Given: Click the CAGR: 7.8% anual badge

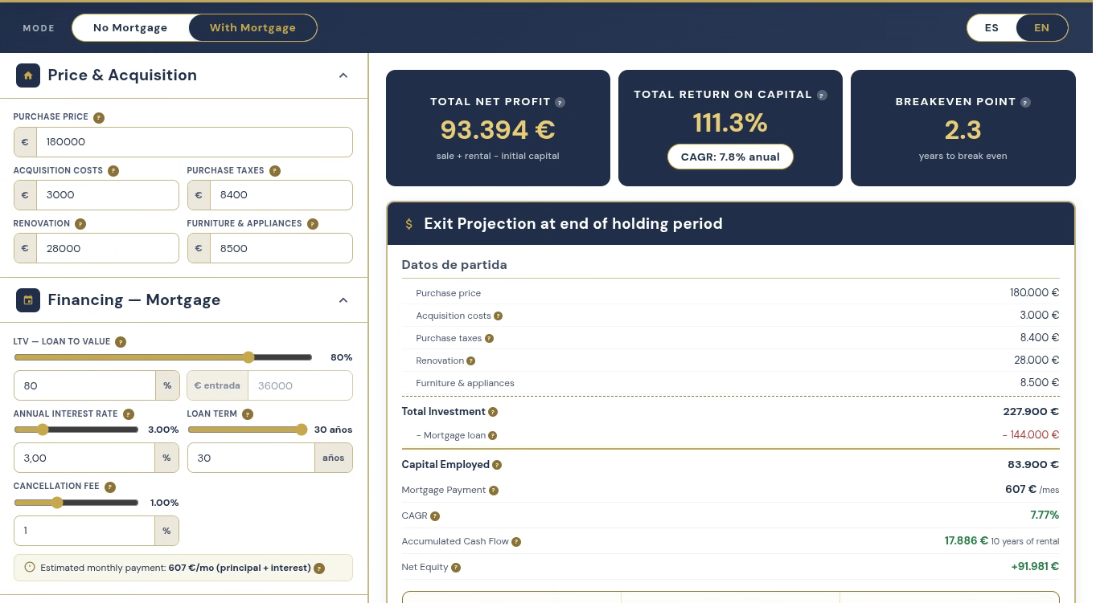Looking at the screenshot, I should click(x=730, y=157).
